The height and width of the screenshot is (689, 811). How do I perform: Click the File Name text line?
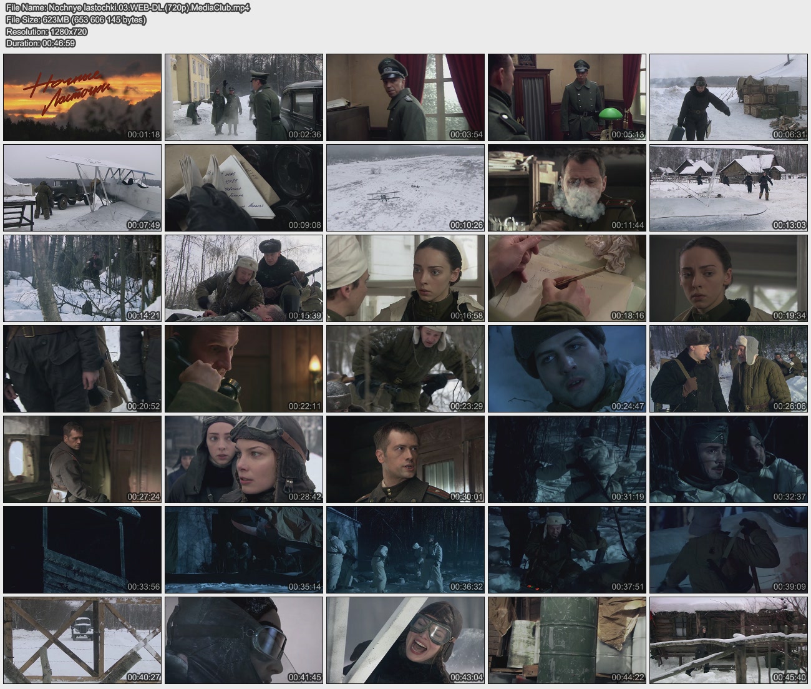click(128, 7)
